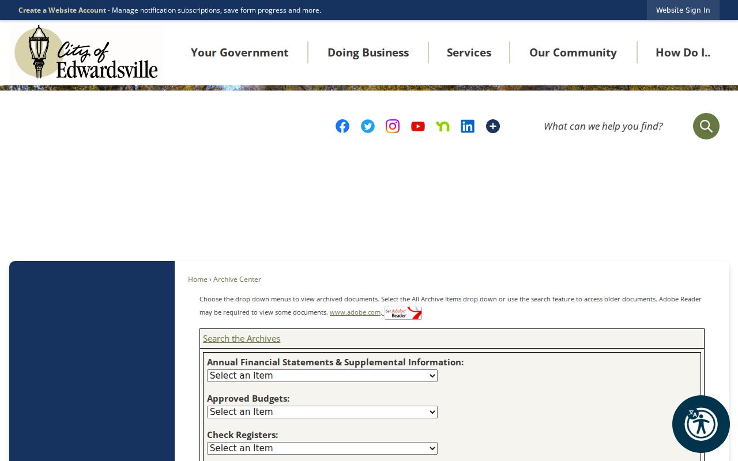
Task: Expand the Approved Budgets dropdown
Action: pyautogui.click(x=322, y=412)
